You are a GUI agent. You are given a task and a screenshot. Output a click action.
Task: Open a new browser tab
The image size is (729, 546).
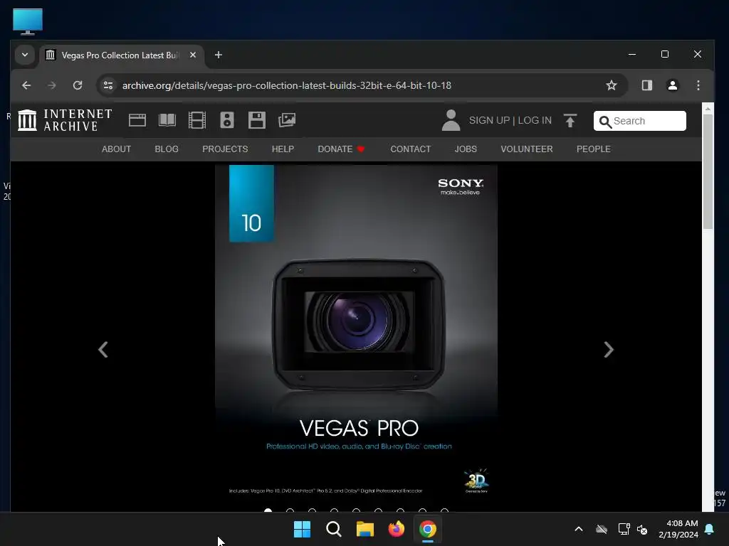click(x=218, y=55)
